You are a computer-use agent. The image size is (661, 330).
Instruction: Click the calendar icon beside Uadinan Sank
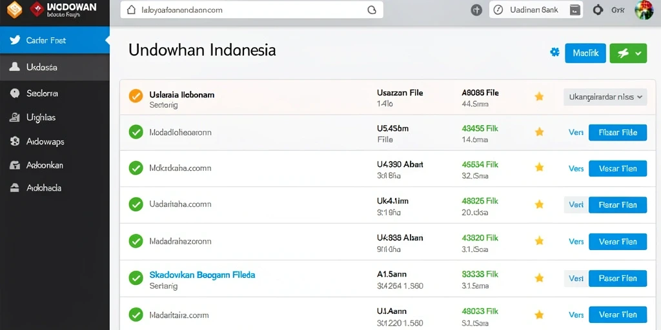point(574,10)
